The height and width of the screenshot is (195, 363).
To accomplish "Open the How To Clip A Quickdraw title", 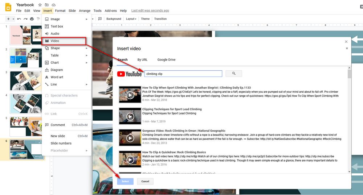I will (x=174, y=152).
